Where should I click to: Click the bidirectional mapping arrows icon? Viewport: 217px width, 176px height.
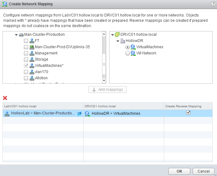pos(79,113)
